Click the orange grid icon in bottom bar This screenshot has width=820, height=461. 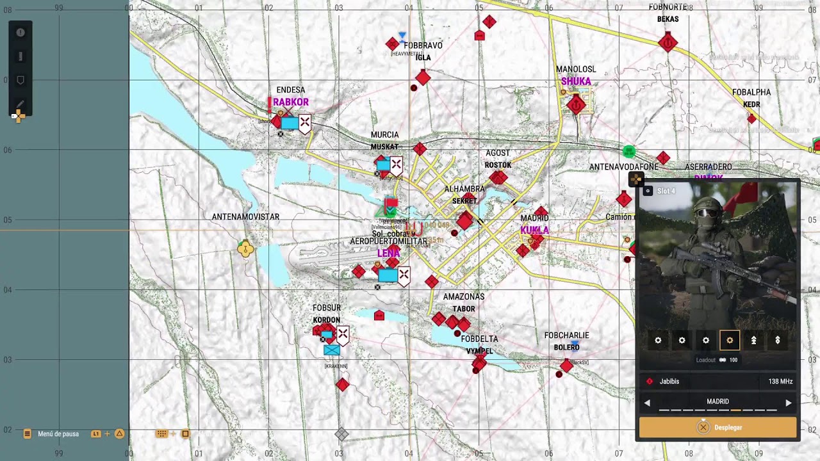tap(161, 434)
